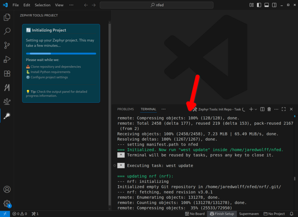Image resolution: width=298 pixels, height=217 pixels.
Task: Click the Install Python requirements line
Action: point(48,72)
